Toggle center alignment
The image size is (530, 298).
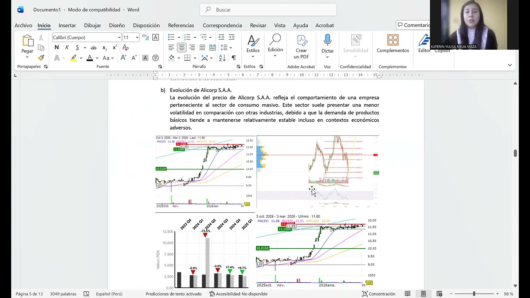181,48
